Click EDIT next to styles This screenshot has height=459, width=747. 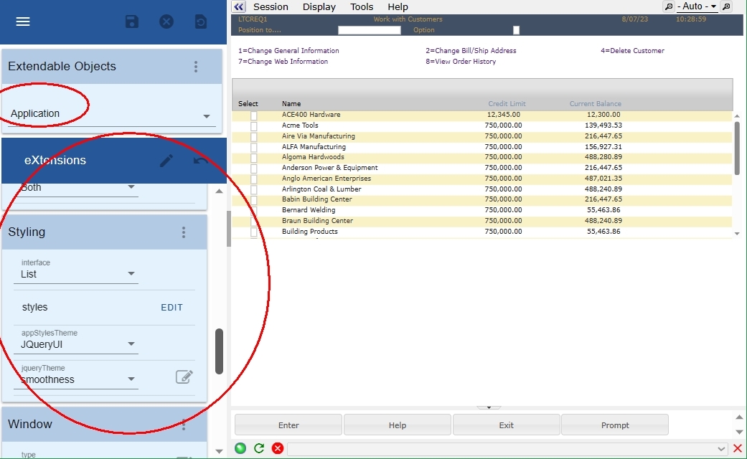coord(172,307)
